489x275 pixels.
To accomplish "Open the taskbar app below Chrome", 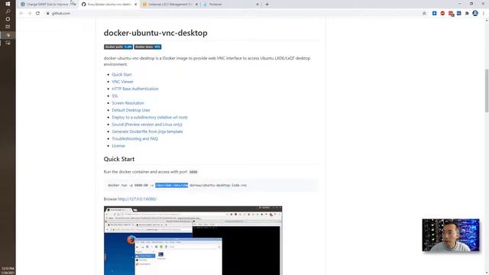I will pyautogui.click(x=8, y=43).
